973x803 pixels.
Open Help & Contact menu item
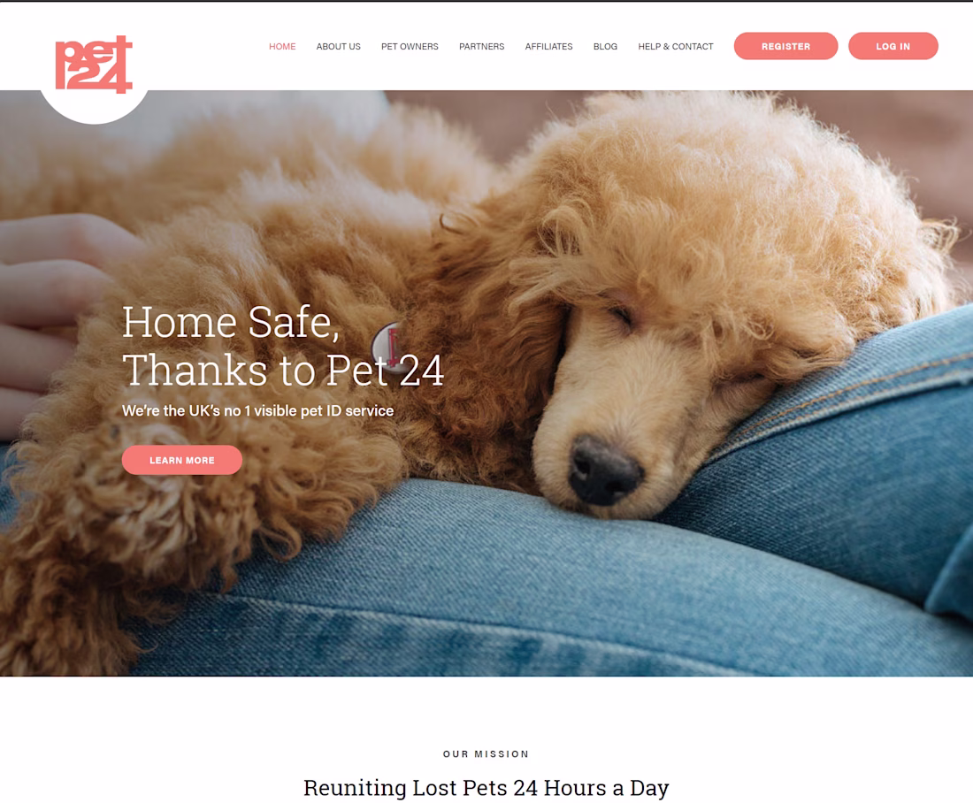click(676, 47)
